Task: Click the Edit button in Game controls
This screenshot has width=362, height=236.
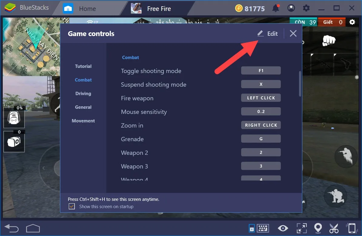Action: tap(267, 33)
